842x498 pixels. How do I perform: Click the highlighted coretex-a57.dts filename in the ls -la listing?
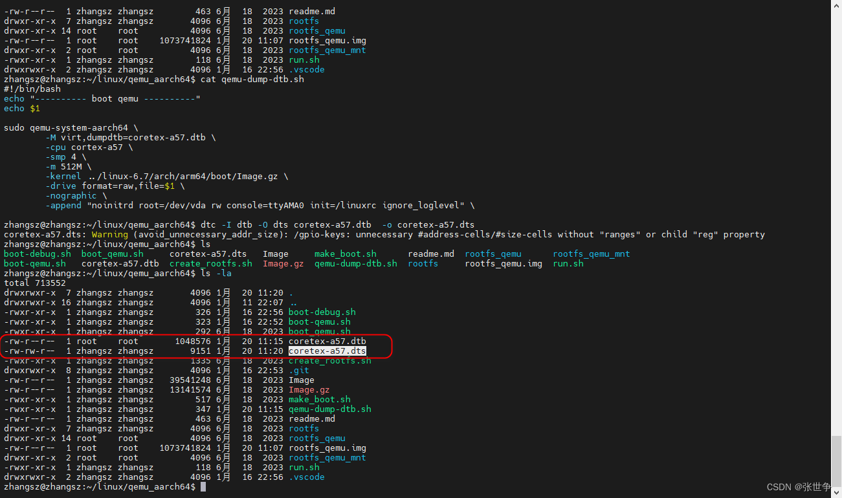click(327, 351)
